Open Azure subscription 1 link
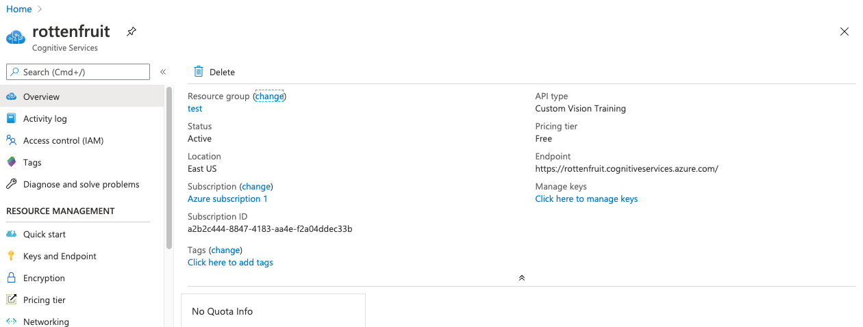The width and height of the screenshot is (863, 327). pos(227,199)
